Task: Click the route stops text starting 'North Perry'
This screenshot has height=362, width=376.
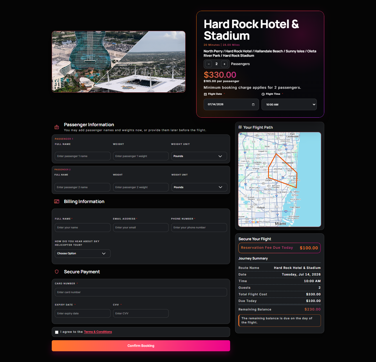Action: click(x=260, y=53)
